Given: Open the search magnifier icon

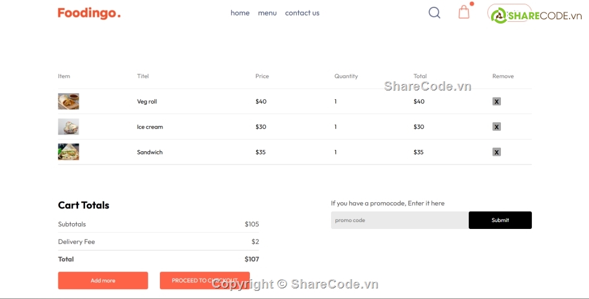Looking at the screenshot, I should point(434,12).
